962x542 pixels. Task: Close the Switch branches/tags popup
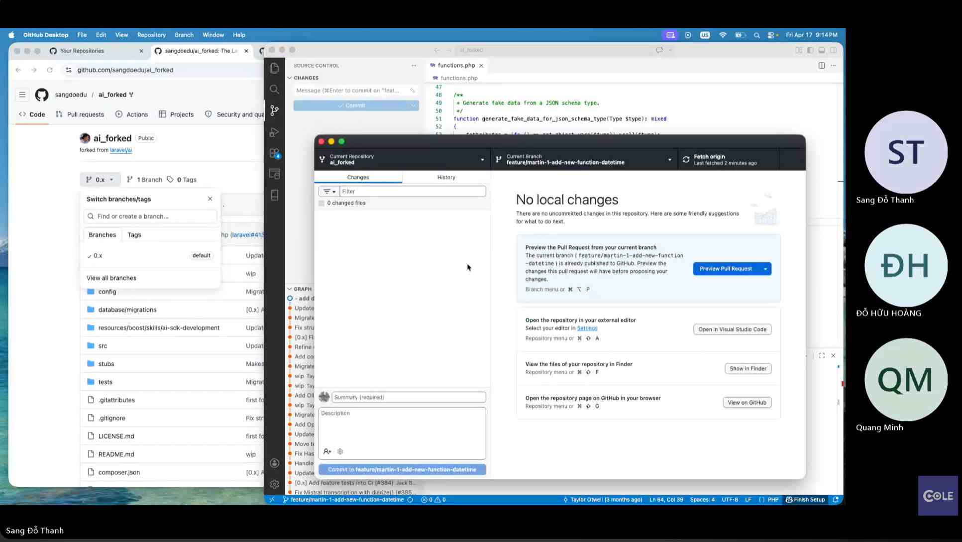pyautogui.click(x=210, y=199)
